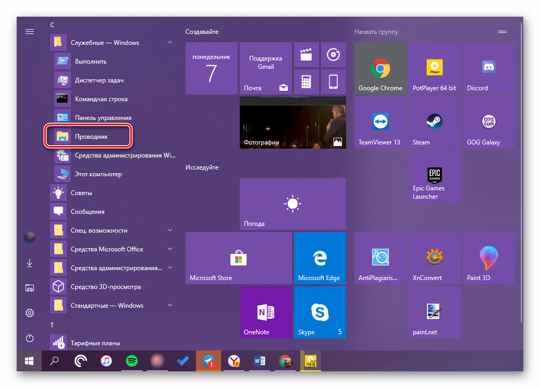
Task: Jump to letter С section header
Action: click(52, 25)
